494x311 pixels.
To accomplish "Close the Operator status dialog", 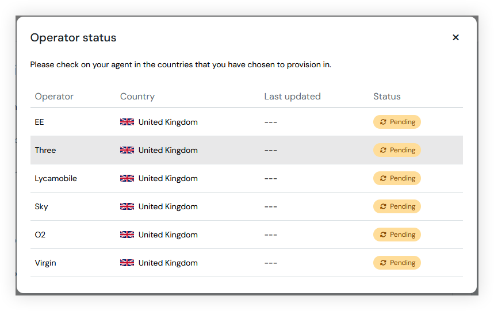I will coord(455,37).
